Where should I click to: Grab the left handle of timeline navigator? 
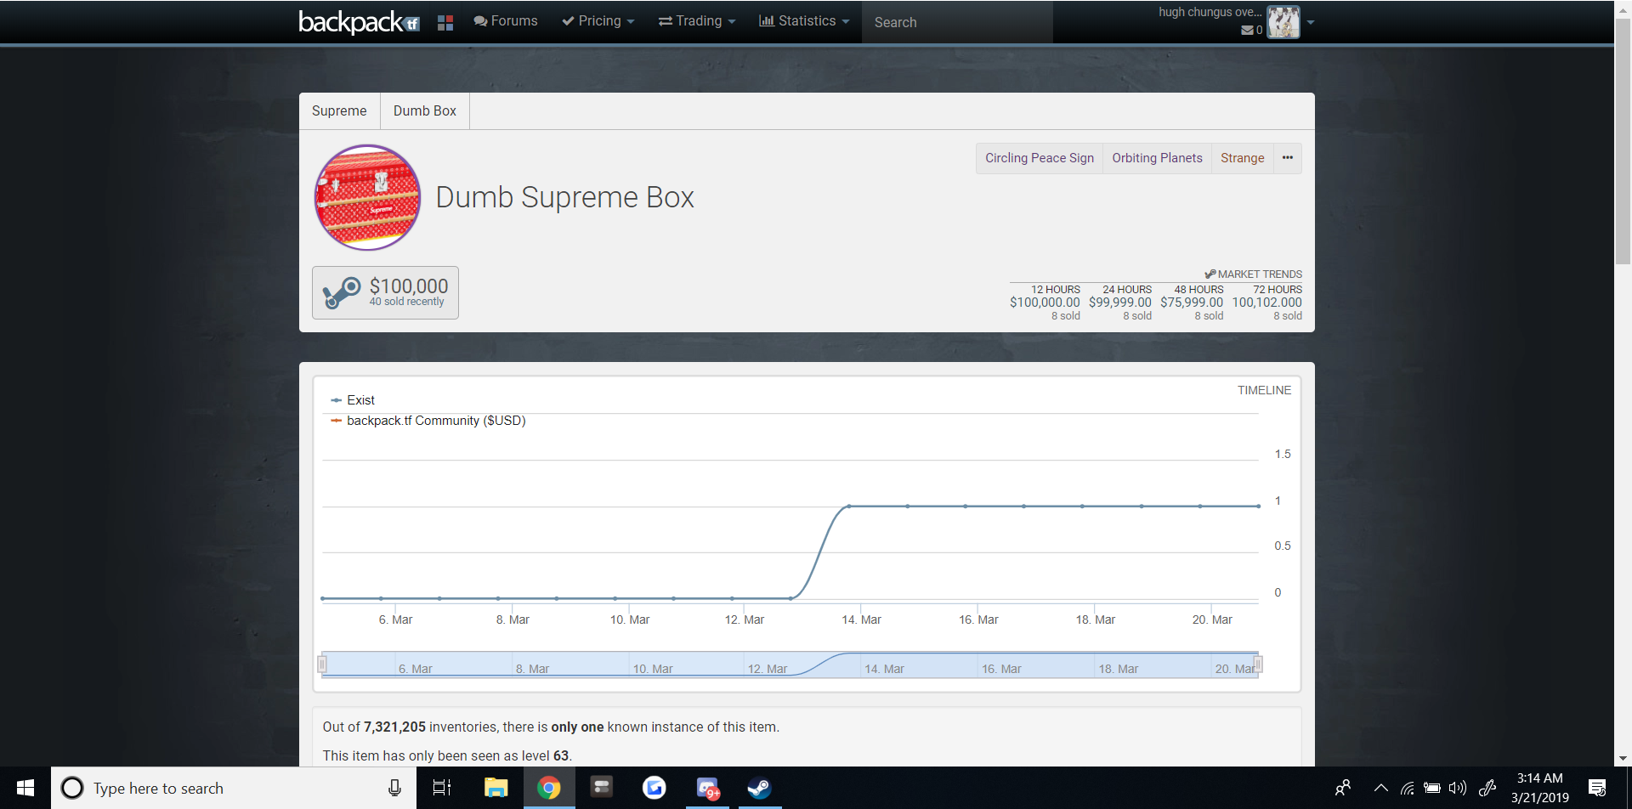point(322,665)
